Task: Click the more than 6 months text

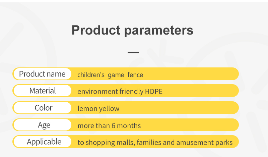Action: pos(109,126)
